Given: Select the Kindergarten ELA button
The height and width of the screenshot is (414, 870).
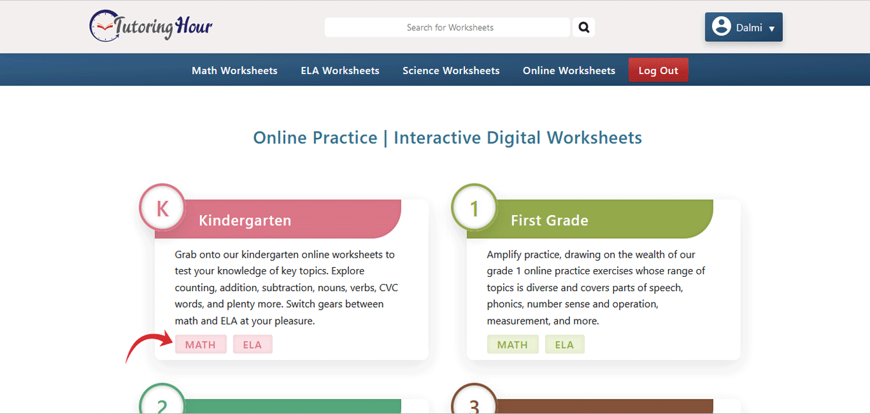Looking at the screenshot, I should click(252, 344).
